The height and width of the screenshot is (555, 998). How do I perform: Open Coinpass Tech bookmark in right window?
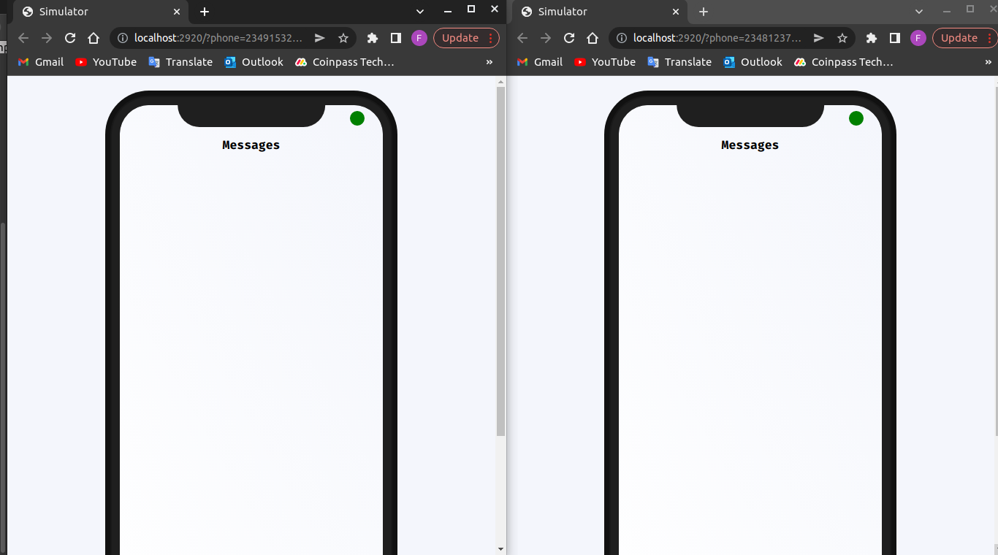click(844, 62)
